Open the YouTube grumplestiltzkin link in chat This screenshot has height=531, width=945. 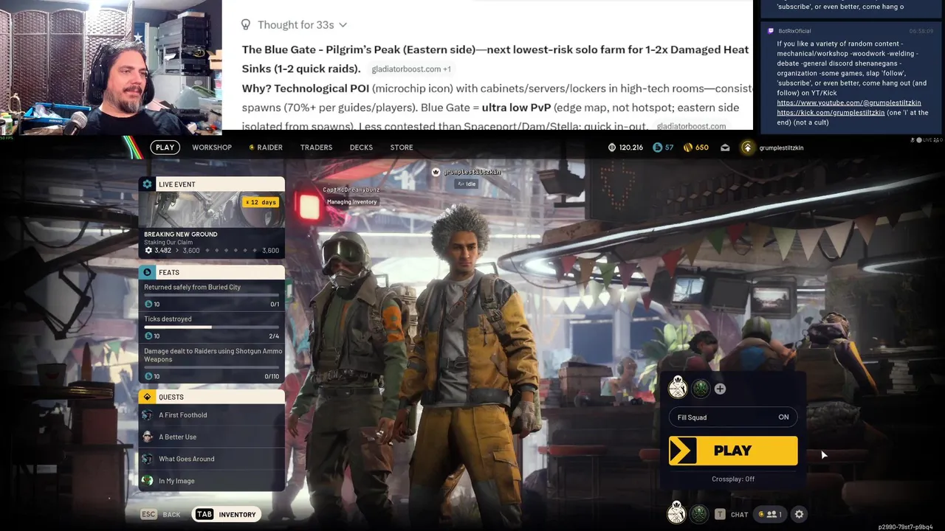(x=849, y=103)
